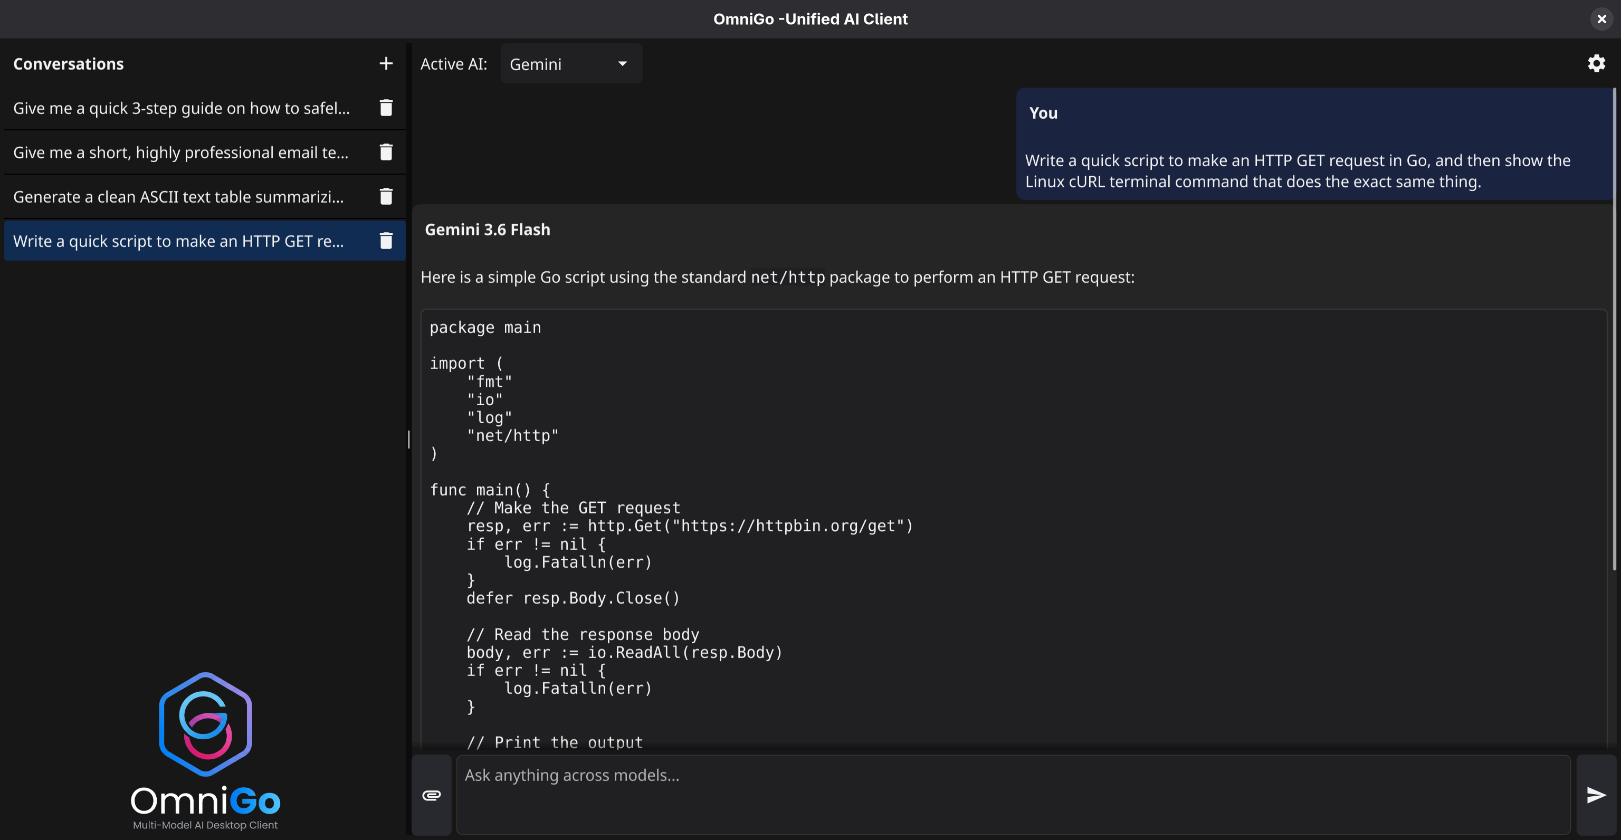Image resolution: width=1621 pixels, height=840 pixels.
Task: Click the chat vertical scrollbar
Action: [1615, 329]
